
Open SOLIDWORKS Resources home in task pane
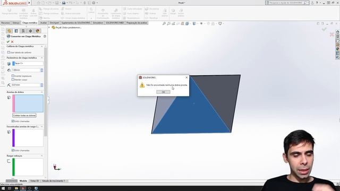338,32
